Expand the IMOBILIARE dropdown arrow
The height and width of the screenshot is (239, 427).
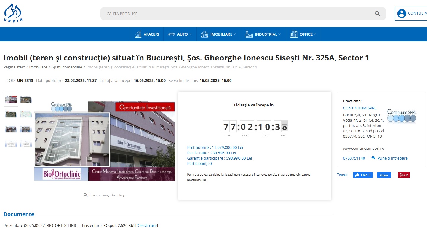point(234,34)
